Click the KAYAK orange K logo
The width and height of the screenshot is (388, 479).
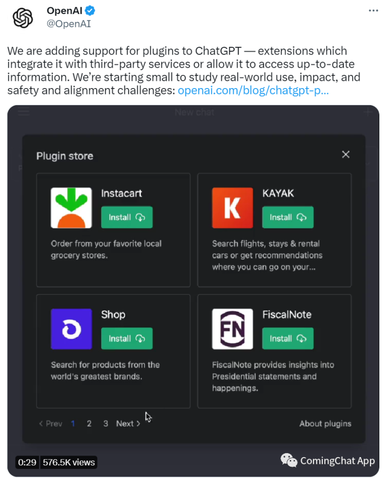tap(232, 208)
